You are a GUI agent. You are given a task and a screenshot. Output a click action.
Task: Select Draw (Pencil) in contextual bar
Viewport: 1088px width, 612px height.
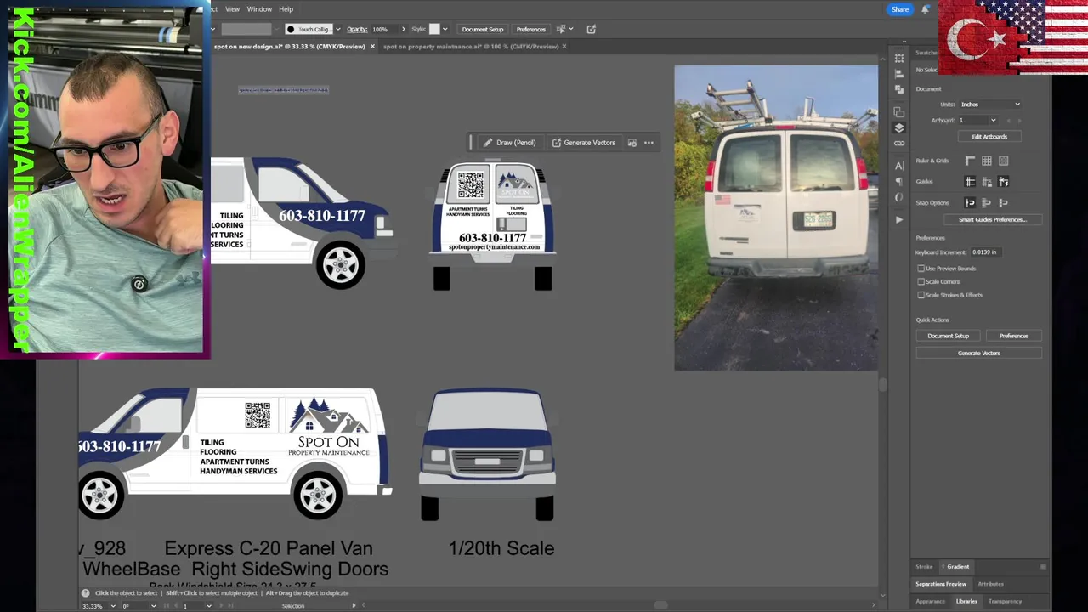(x=509, y=143)
